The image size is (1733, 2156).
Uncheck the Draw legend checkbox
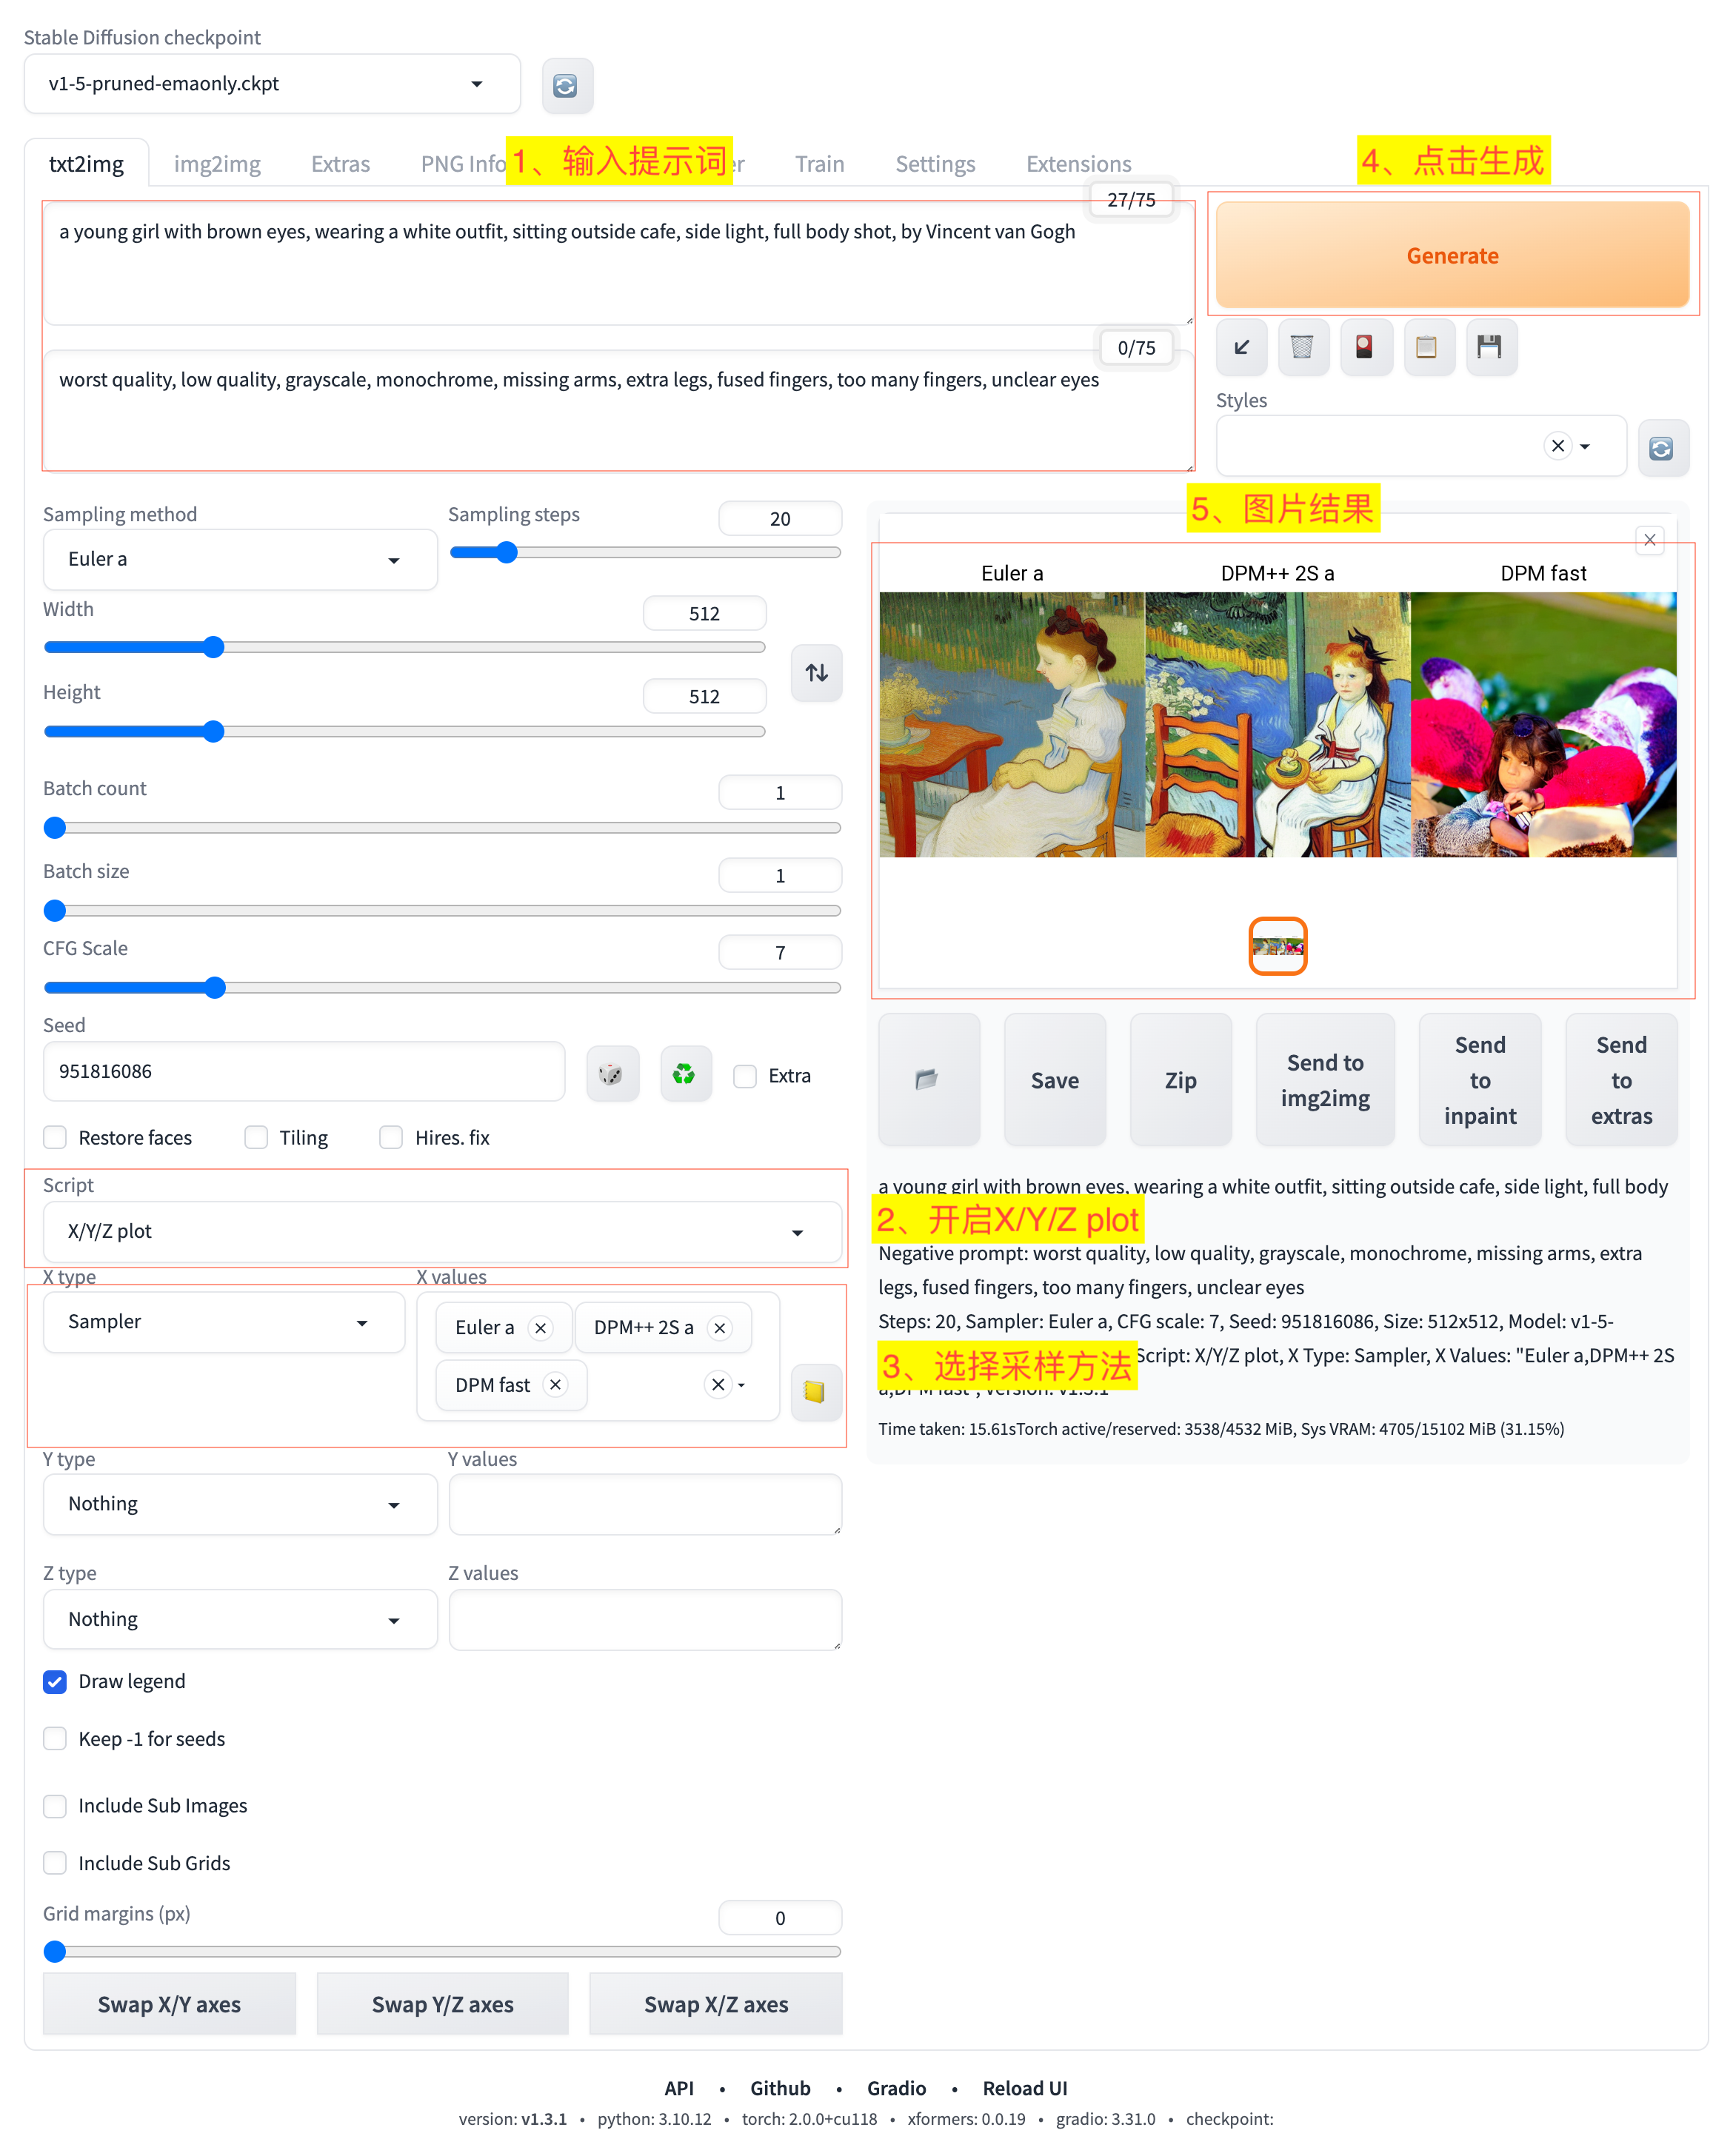[56, 1681]
